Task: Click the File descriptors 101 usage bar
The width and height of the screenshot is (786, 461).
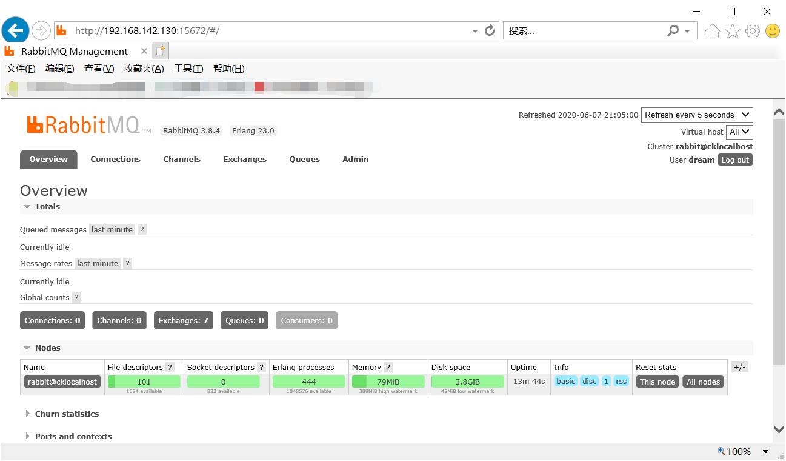Action: (144, 382)
